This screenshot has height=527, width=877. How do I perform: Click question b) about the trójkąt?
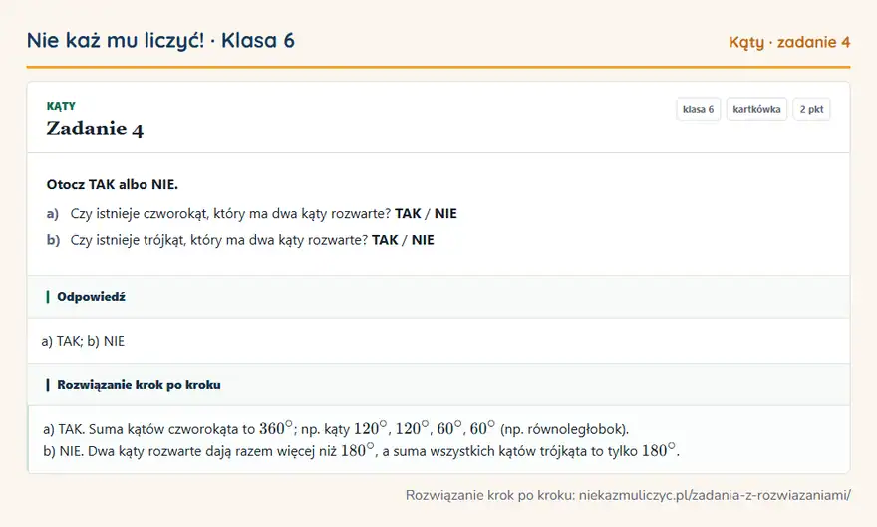[240, 240]
